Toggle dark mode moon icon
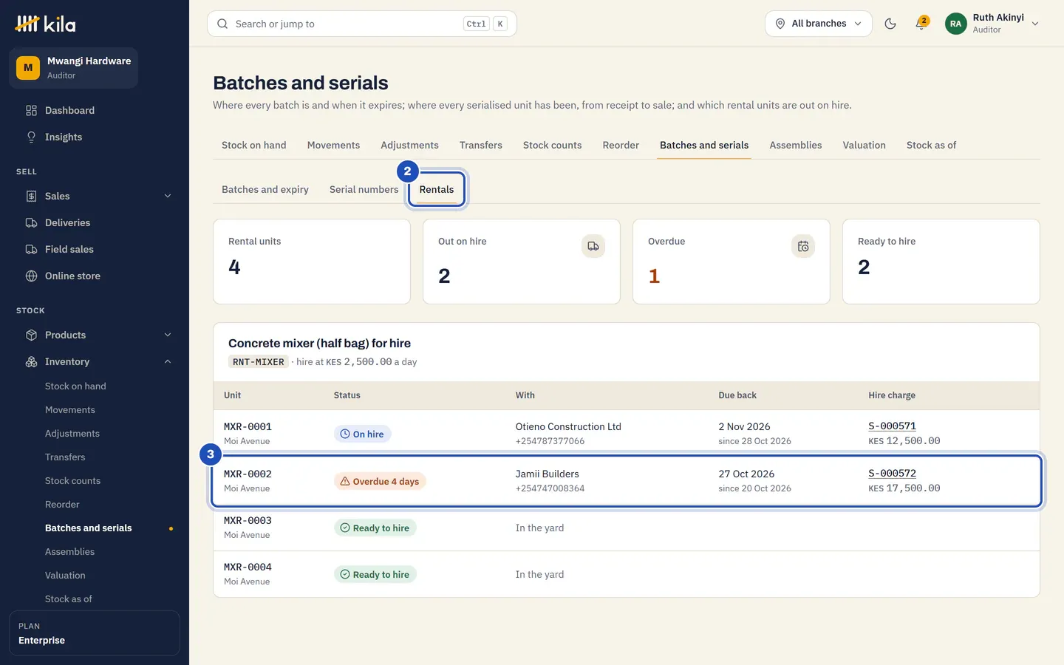 coord(890,24)
